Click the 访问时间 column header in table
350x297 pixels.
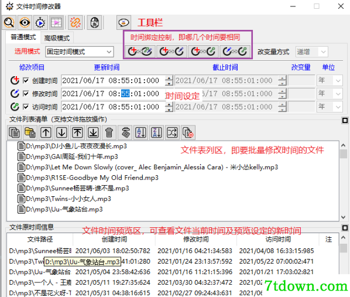point(278,240)
